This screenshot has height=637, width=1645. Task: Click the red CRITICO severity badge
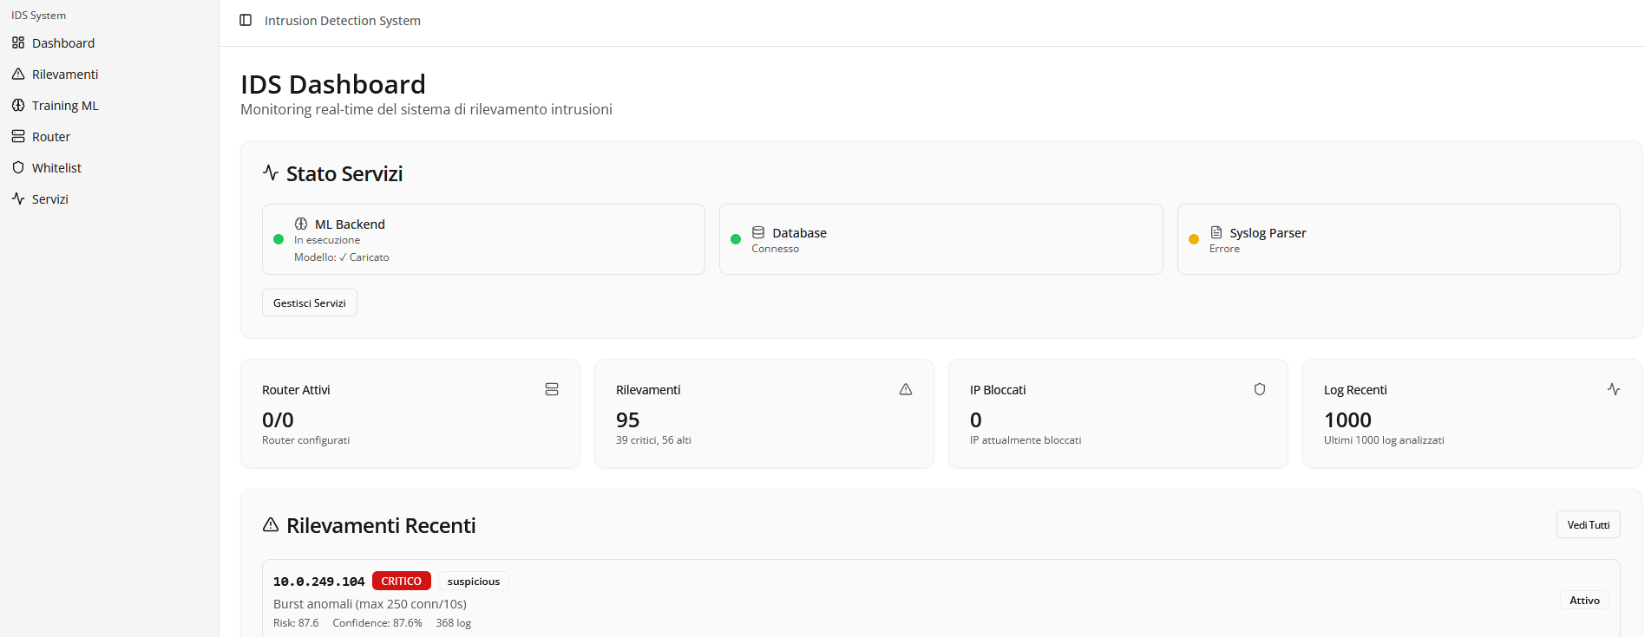tap(401, 581)
